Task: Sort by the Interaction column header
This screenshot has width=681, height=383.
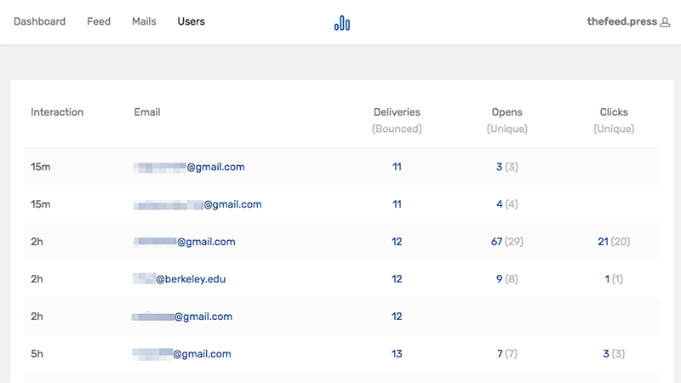Action: [57, 112]
